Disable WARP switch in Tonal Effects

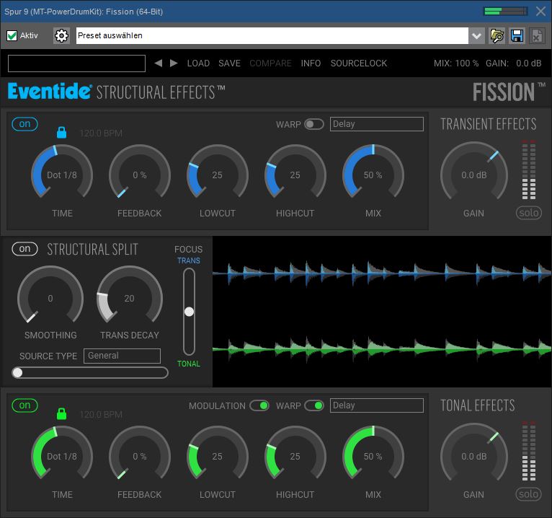[x=314, y=405]
